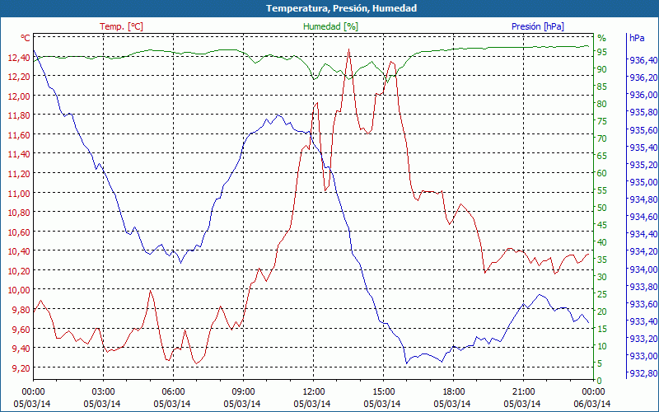Click temperature axis value 12,00

tap(19, 96)
